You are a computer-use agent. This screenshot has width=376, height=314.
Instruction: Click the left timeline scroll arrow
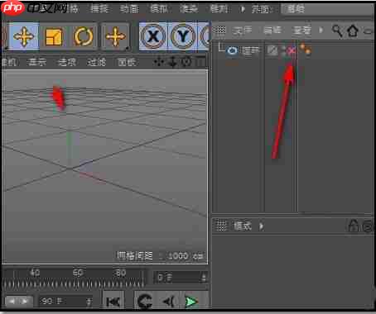(x=12, y=301)
